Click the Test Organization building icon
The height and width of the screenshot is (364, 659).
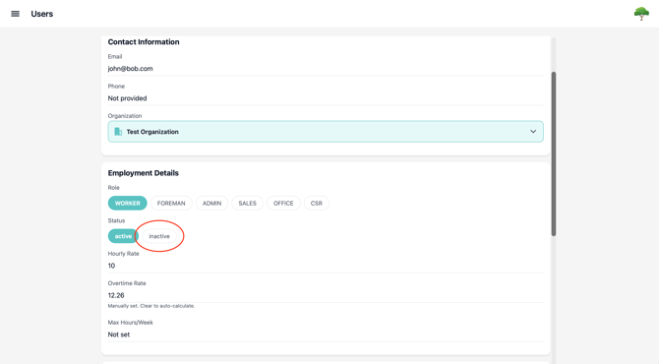click(118, 132)
